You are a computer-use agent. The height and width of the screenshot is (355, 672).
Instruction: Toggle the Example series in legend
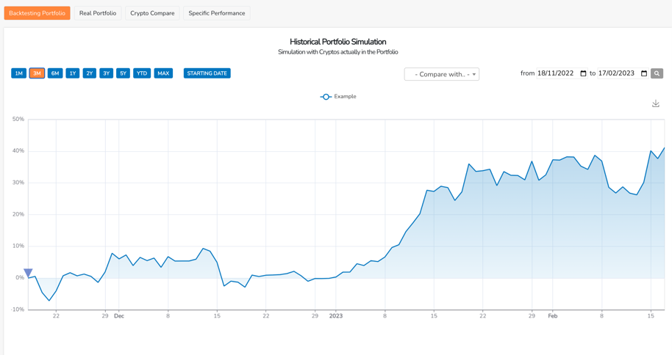click(338, 97)
